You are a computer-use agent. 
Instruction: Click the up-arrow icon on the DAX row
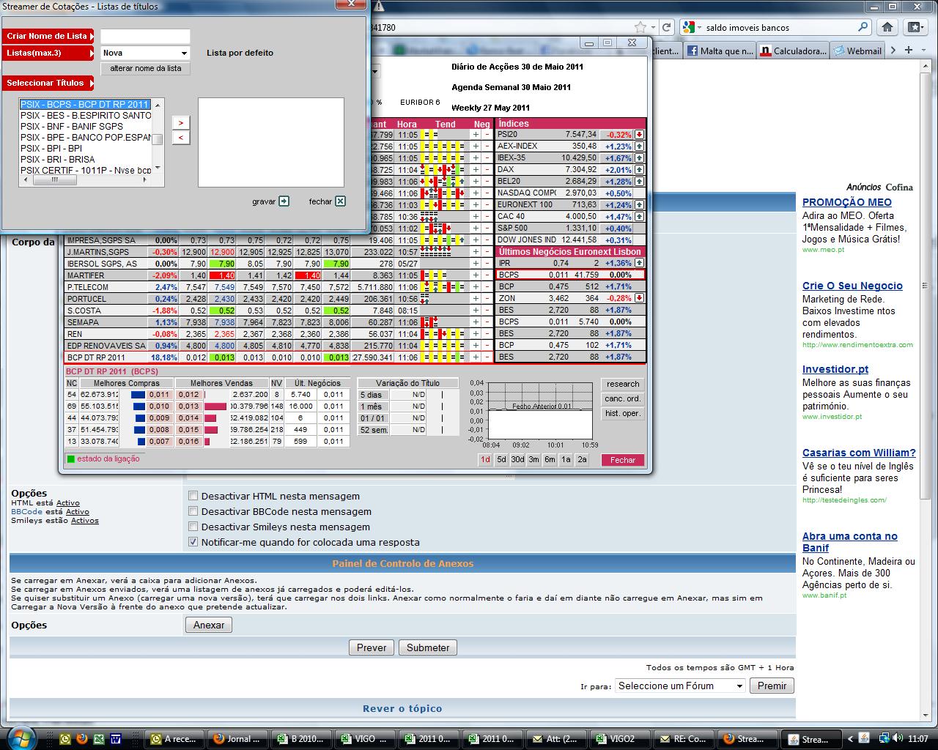[639, 170]
